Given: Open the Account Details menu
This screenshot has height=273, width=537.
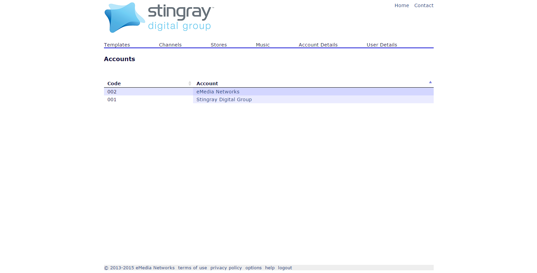Looking at the screenshot, I should (318, 45).
